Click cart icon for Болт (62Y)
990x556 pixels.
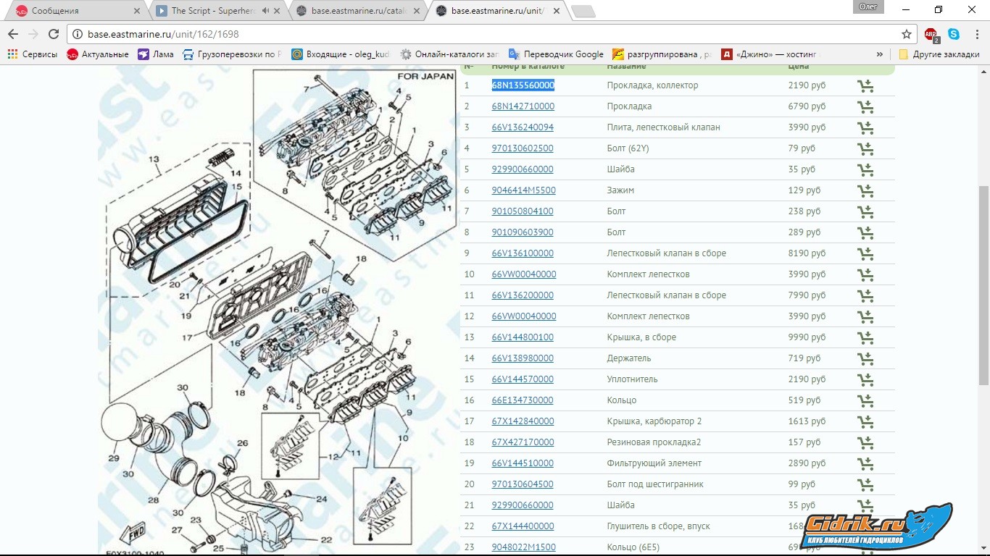point(865,149)
